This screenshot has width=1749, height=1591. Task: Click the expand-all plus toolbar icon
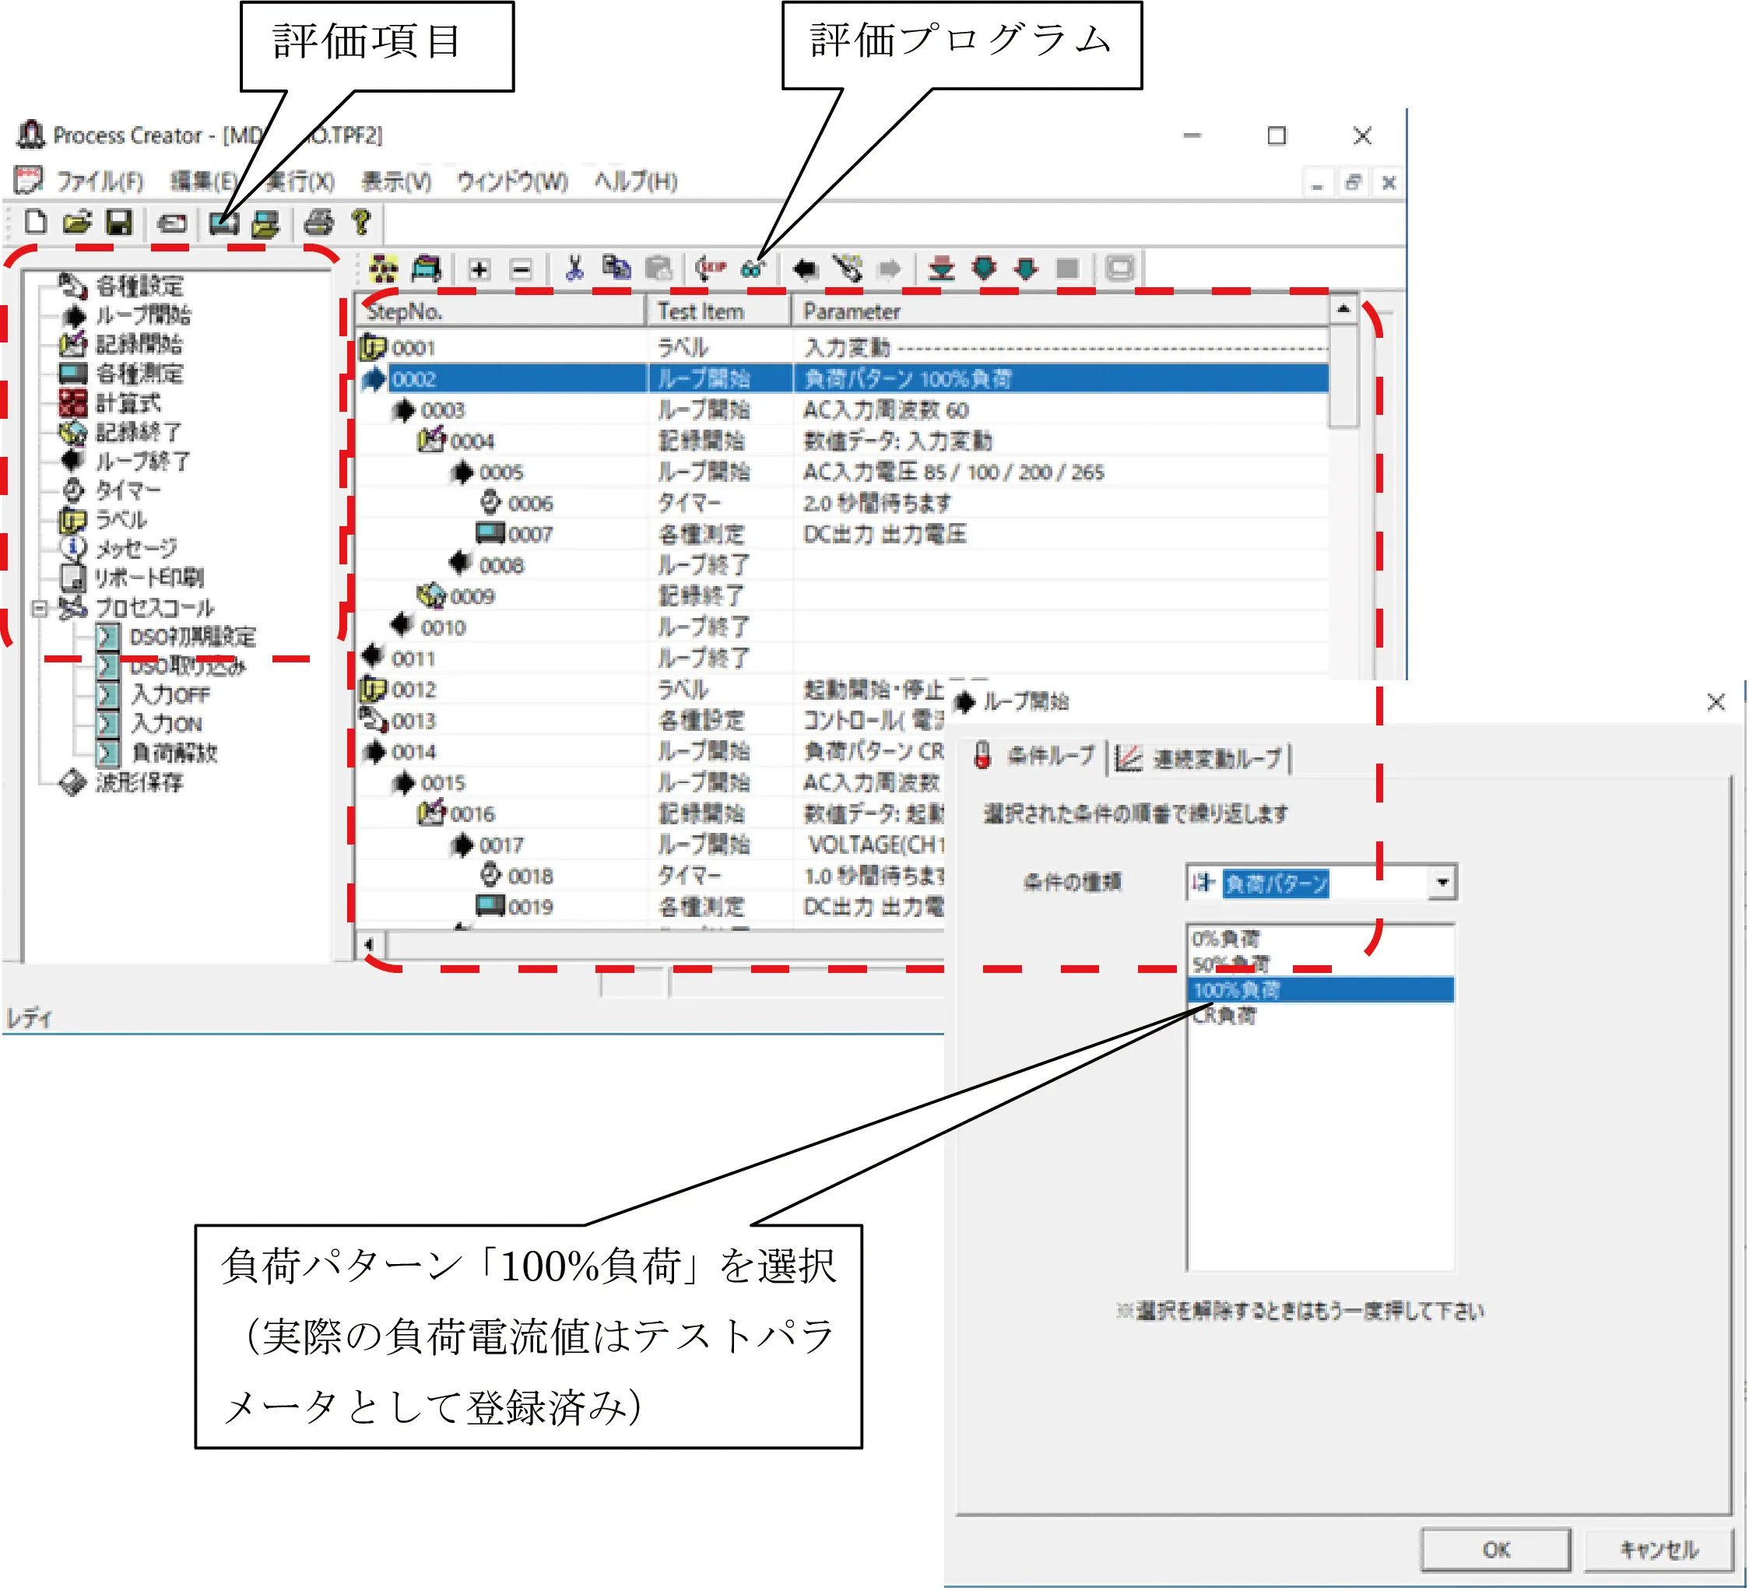coord(479,269)
